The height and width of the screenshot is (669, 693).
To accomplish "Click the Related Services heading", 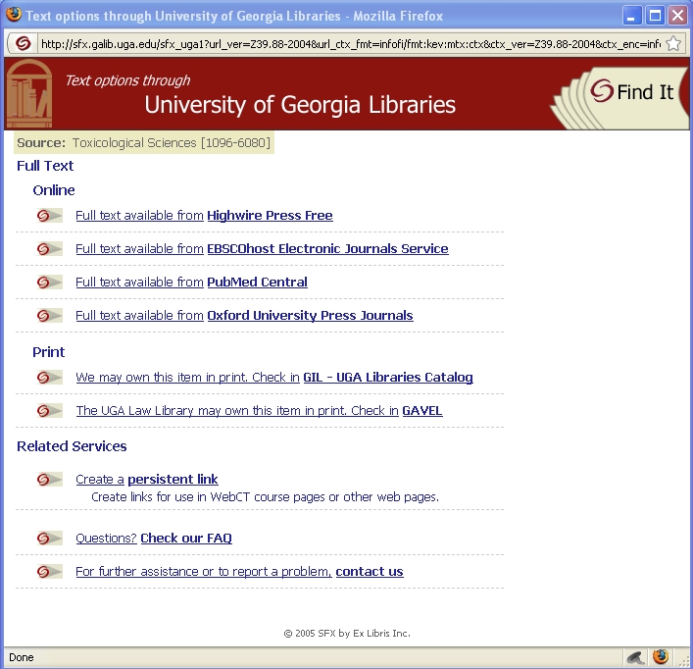I will tap(72, 446).
